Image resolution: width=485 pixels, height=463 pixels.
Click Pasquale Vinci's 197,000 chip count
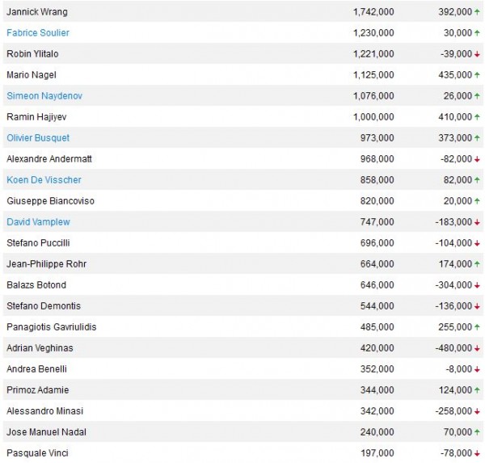click(377, 453)
